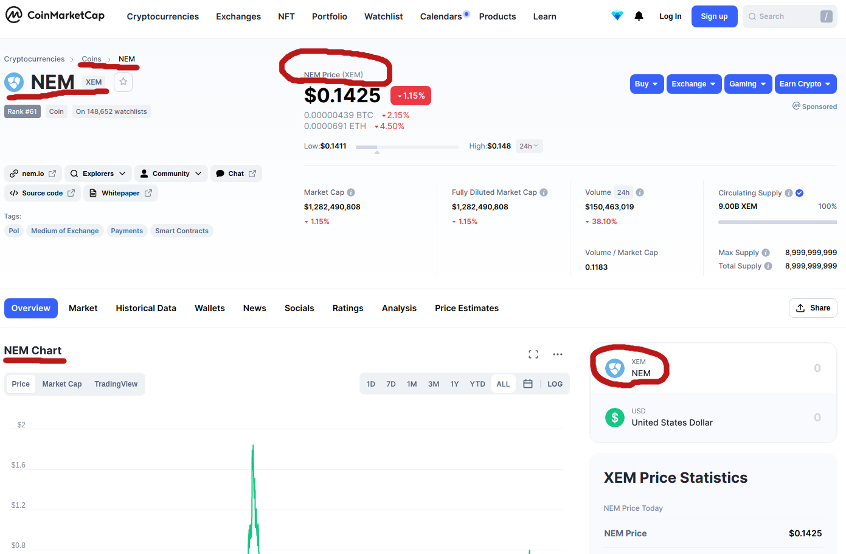846x554 pixels.
Task: Click the Low/High price range slider
Action: 407,147
